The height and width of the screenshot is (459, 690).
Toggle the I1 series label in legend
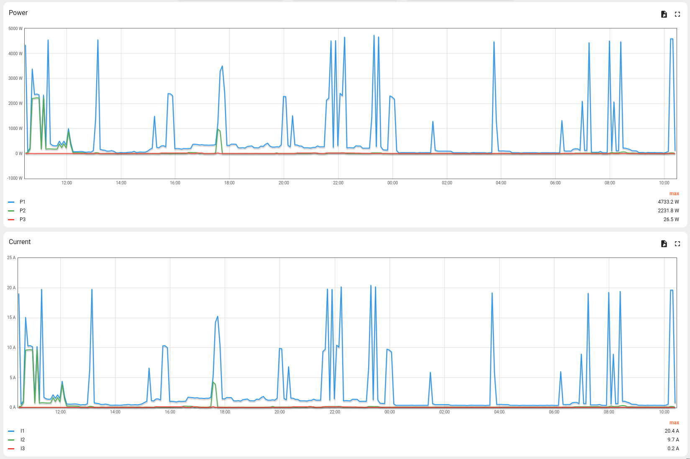23,431
